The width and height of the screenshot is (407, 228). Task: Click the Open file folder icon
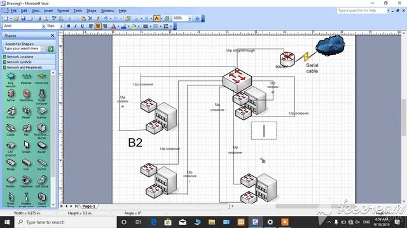(16, 18)
